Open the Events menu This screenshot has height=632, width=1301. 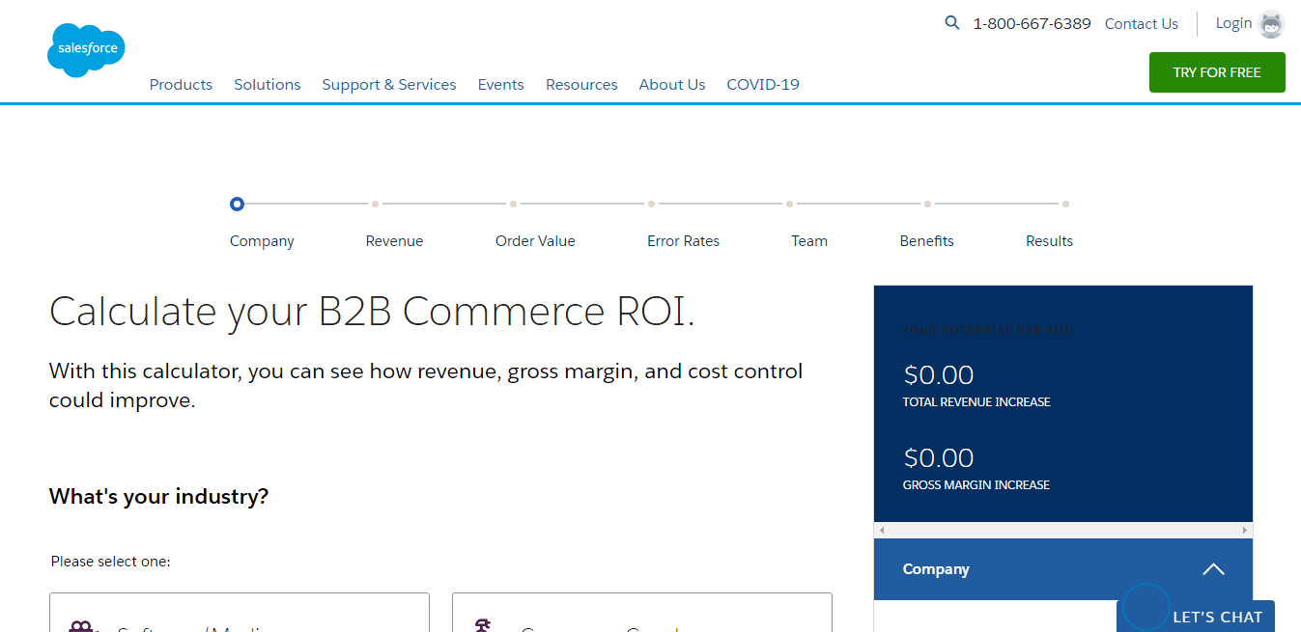point(501,85)
